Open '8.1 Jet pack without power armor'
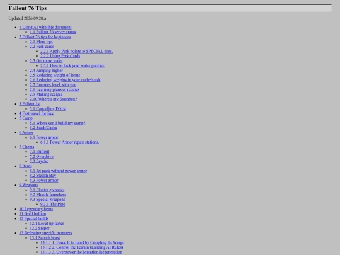The height and width of the screenshot is (255, 340). point(59,171)
